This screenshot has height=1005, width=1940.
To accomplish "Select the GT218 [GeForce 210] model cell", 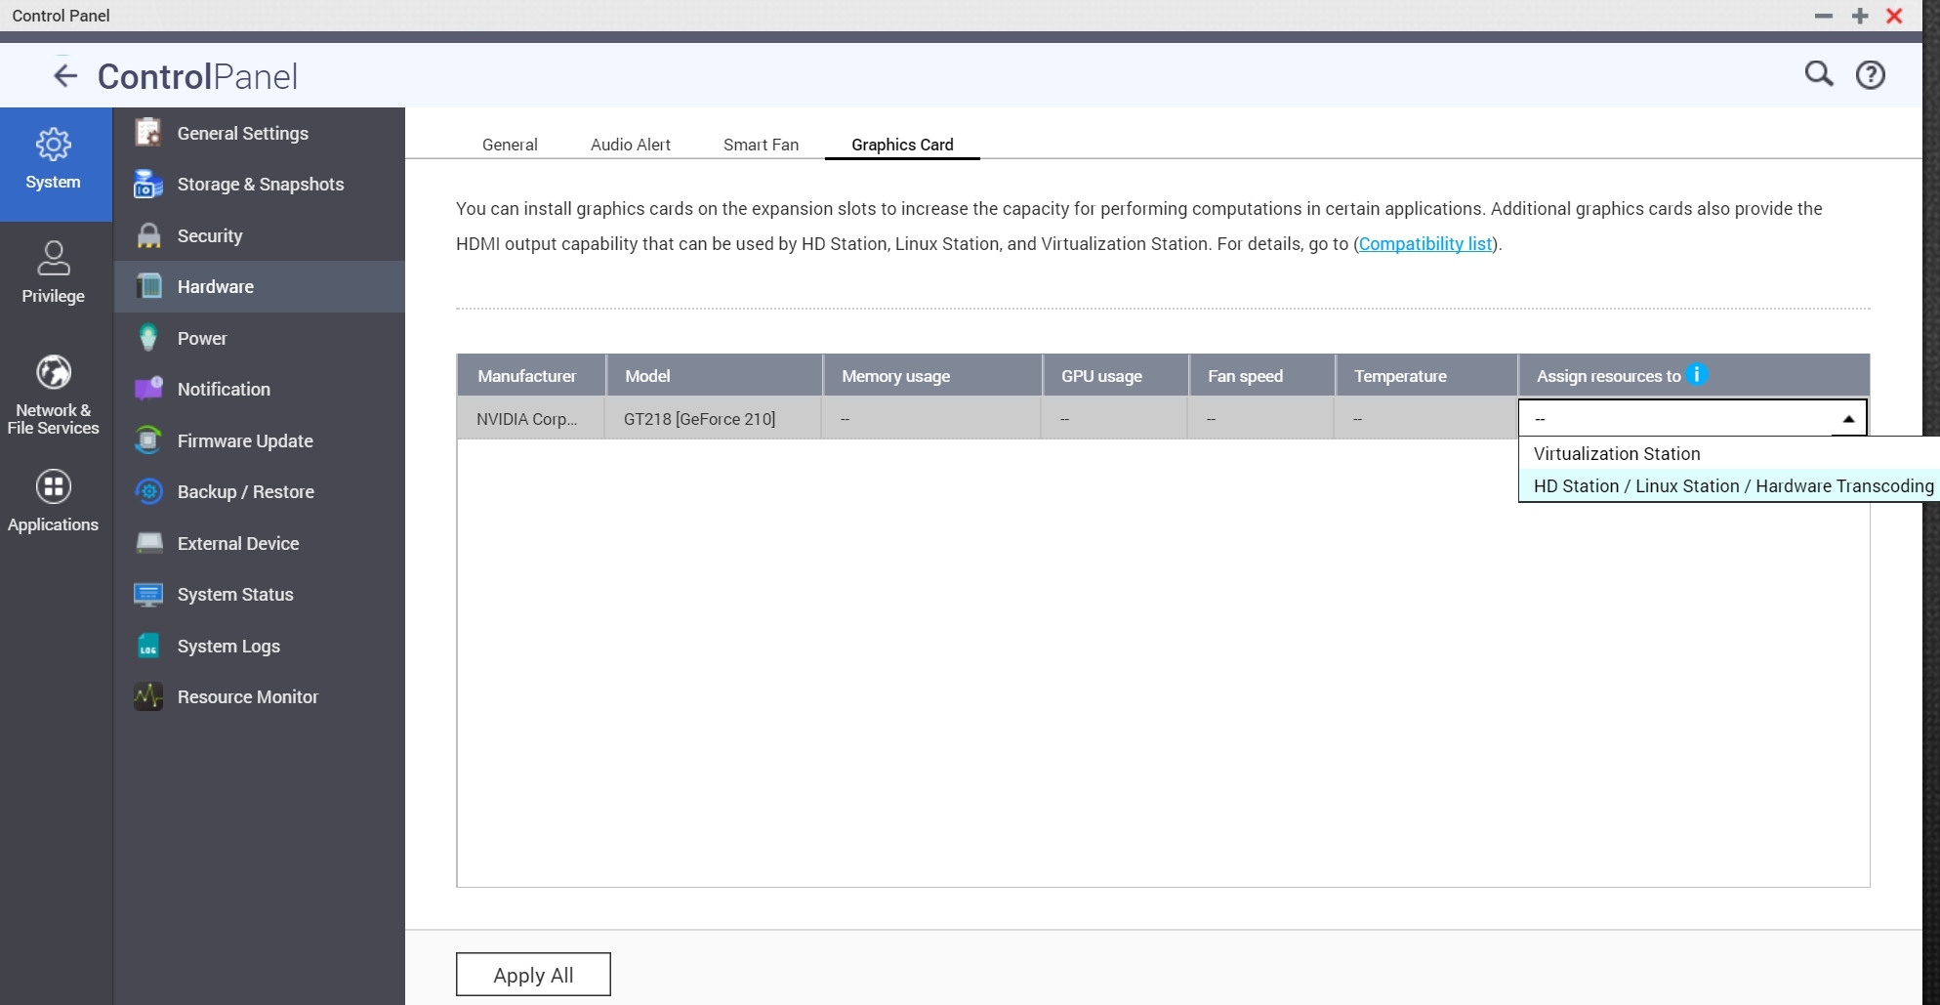I will point(714,419).
